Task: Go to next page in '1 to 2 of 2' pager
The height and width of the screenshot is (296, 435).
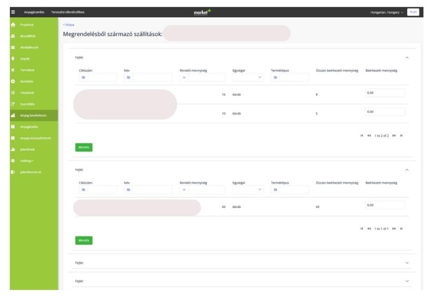Action: coord(394,136)
